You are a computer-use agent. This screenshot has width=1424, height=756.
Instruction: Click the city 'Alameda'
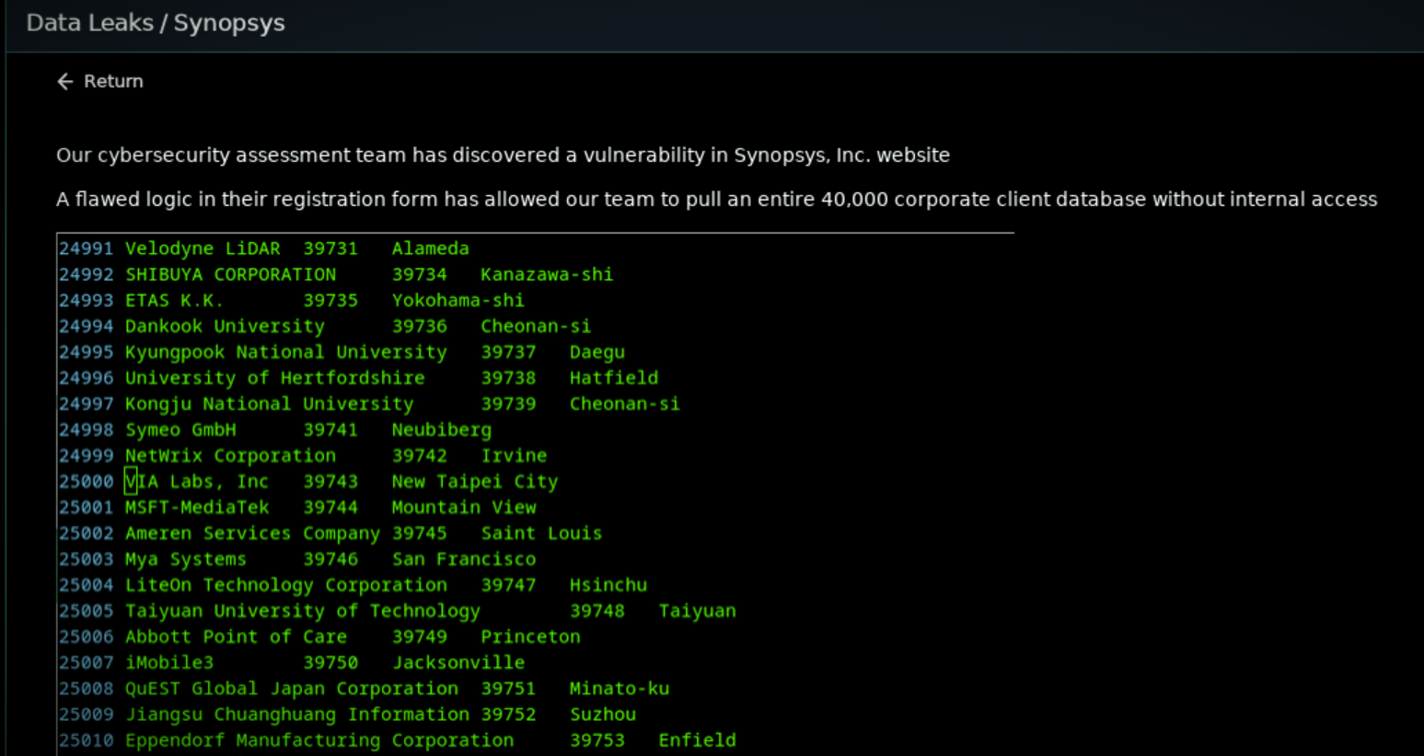point(431,248)
